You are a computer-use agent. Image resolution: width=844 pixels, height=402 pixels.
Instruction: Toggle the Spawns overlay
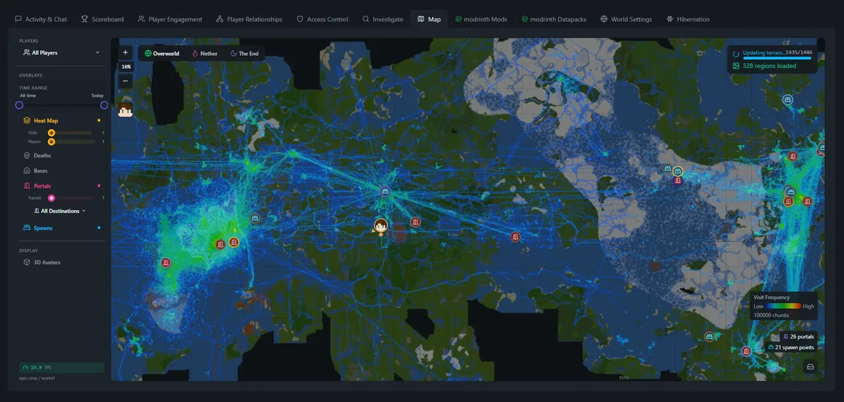(x=42, y=227)
